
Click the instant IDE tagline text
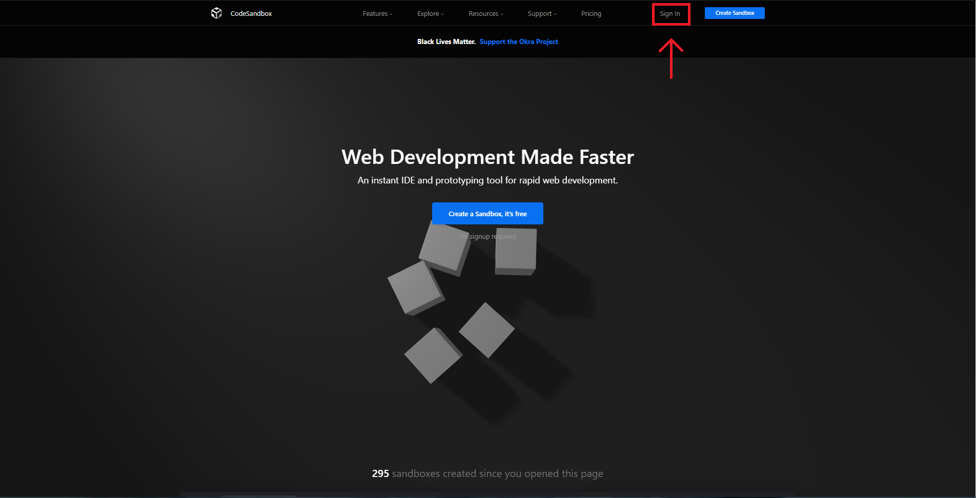[488, 180]
